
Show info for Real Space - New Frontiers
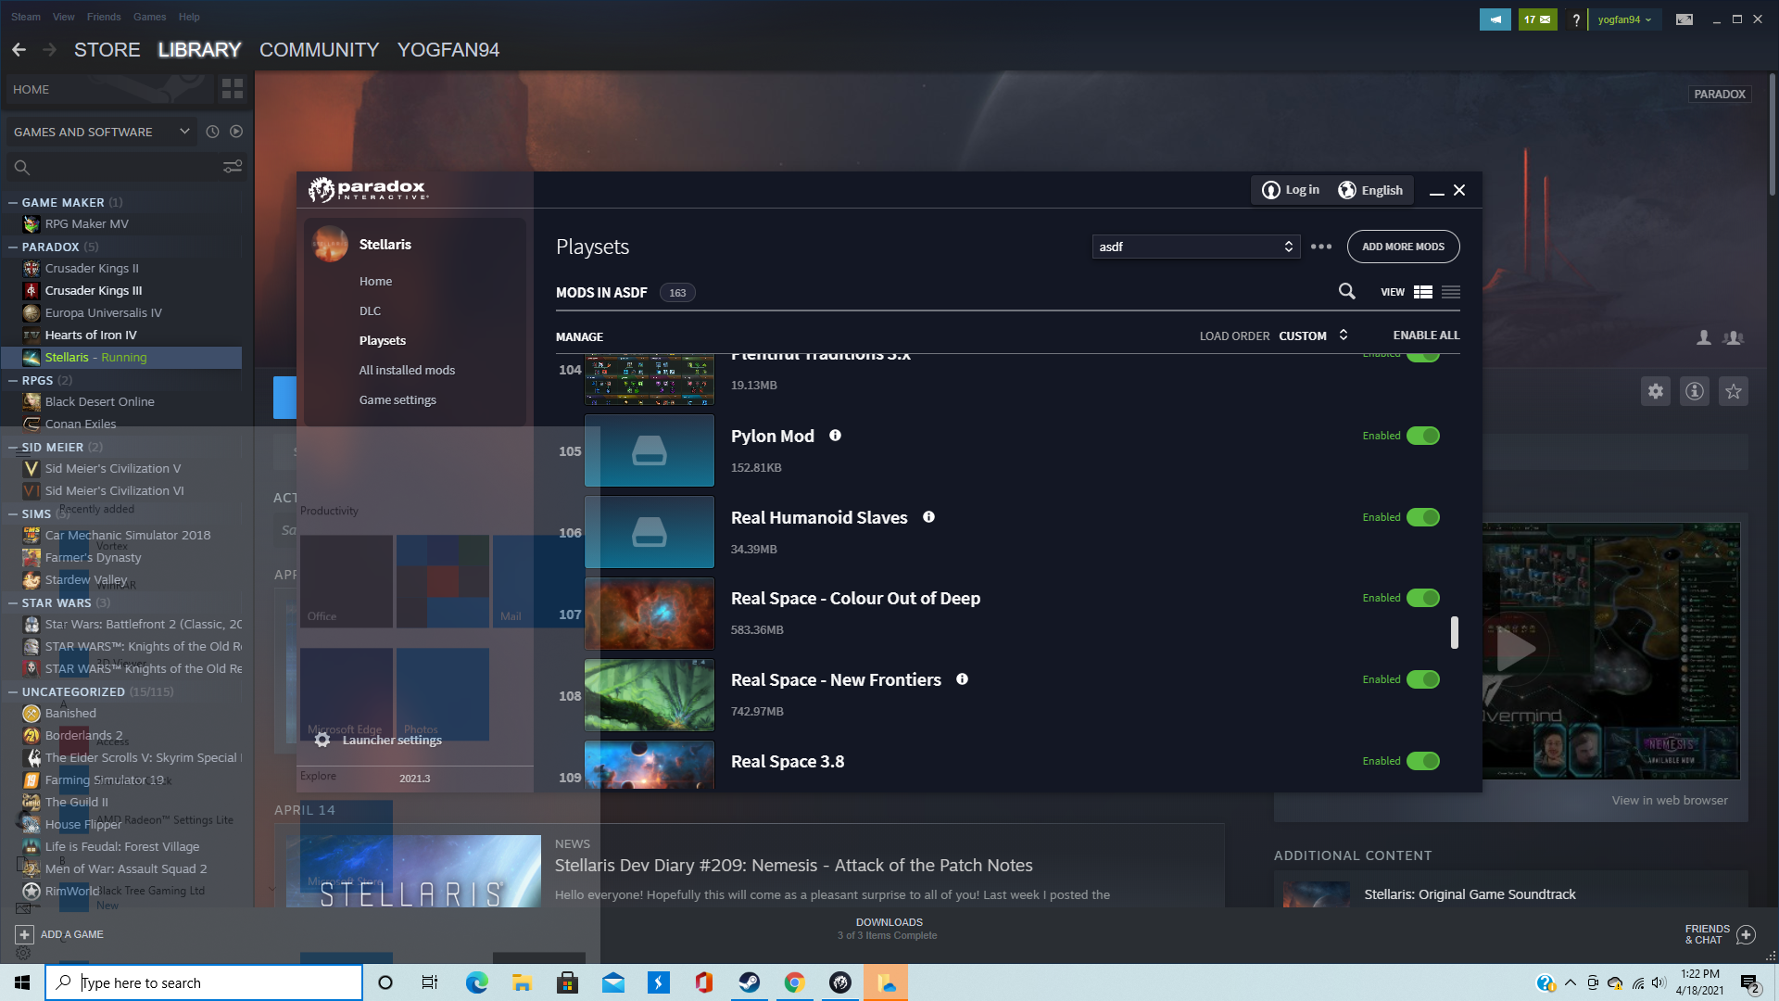click(x=962, y=679)
